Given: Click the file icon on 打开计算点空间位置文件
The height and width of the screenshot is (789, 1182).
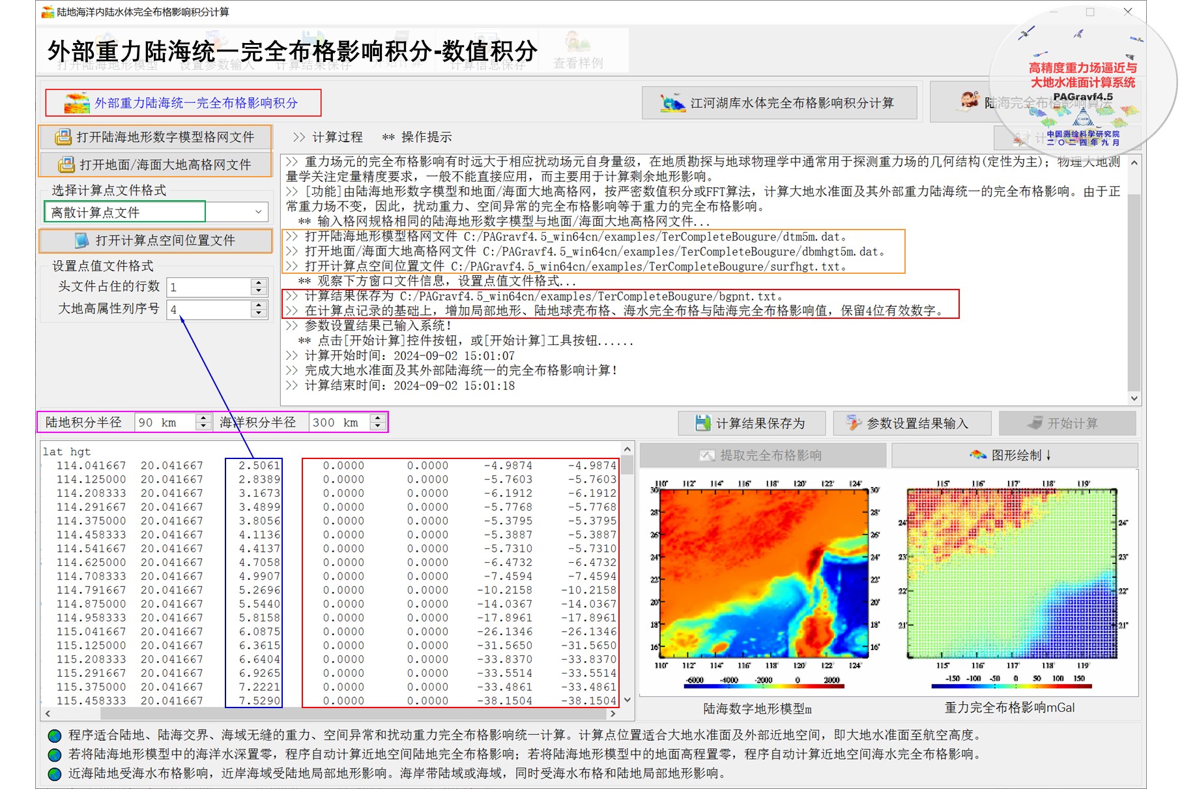Looking at the screenshot, I should (x=82, y=241).
